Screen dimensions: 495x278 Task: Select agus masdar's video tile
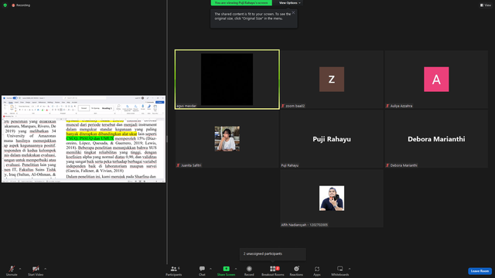227,80
